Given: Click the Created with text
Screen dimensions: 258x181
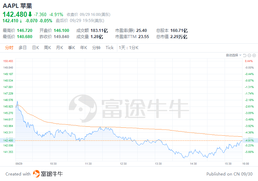Looking at the screenshot, I should tap(18, 174).
